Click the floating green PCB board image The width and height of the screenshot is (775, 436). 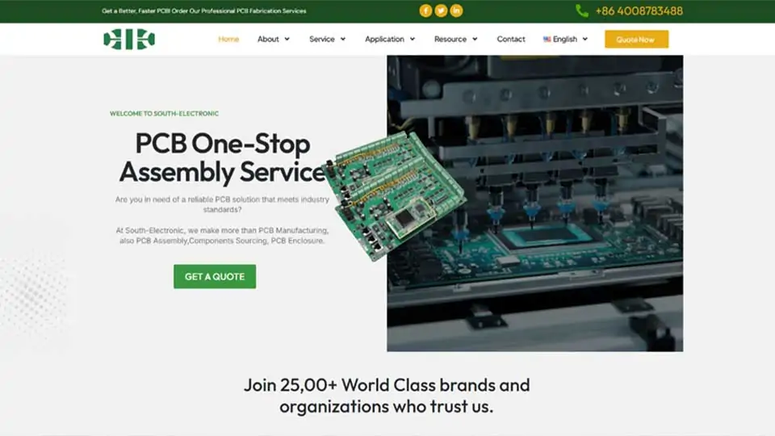pyautogui.click(x=394, y=196)
